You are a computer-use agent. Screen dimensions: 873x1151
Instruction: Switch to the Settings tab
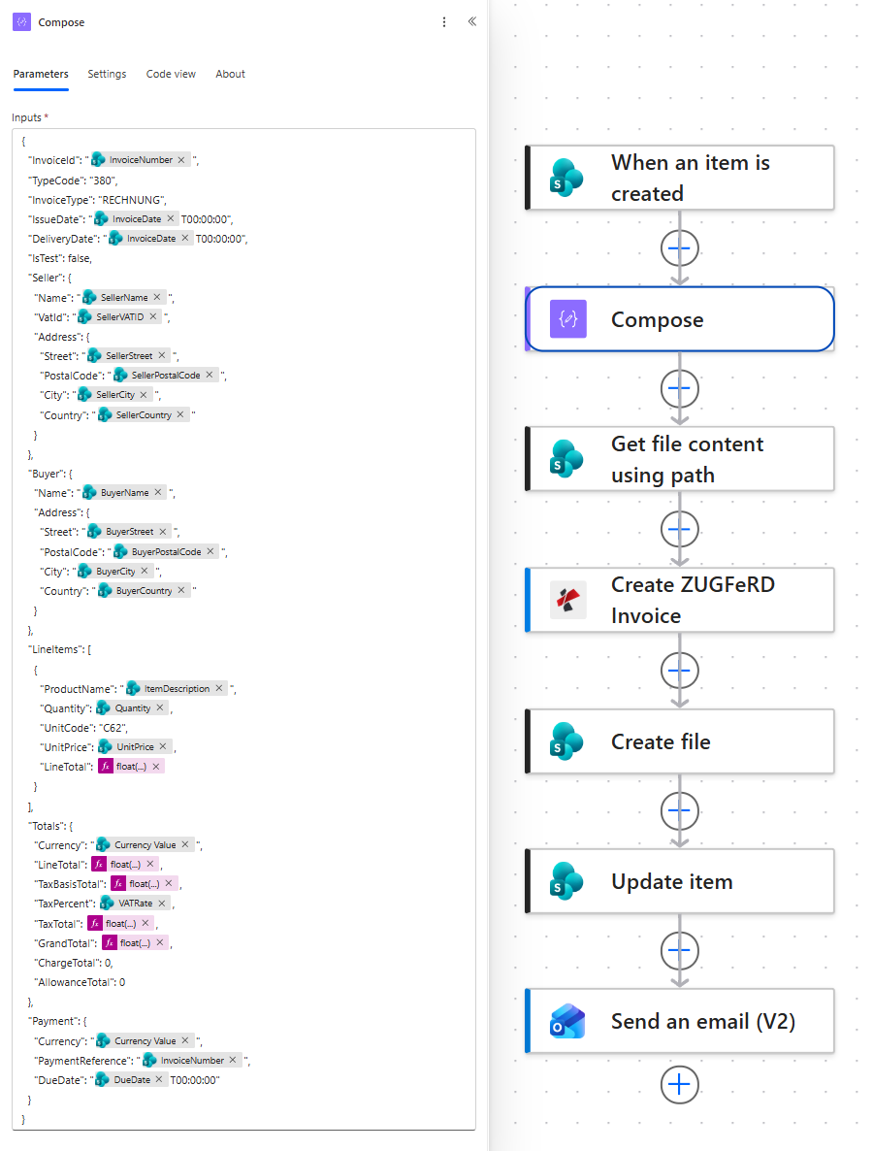pyautogui.click(x=107, y=74)
